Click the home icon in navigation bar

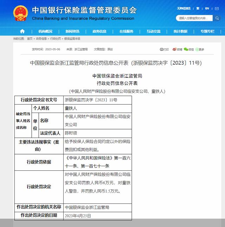click(22, 31)
